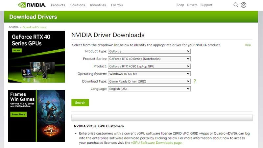The image size is (263, 148).
Task: Open the World of Warcraft ad image
Action: coord(51,116)
